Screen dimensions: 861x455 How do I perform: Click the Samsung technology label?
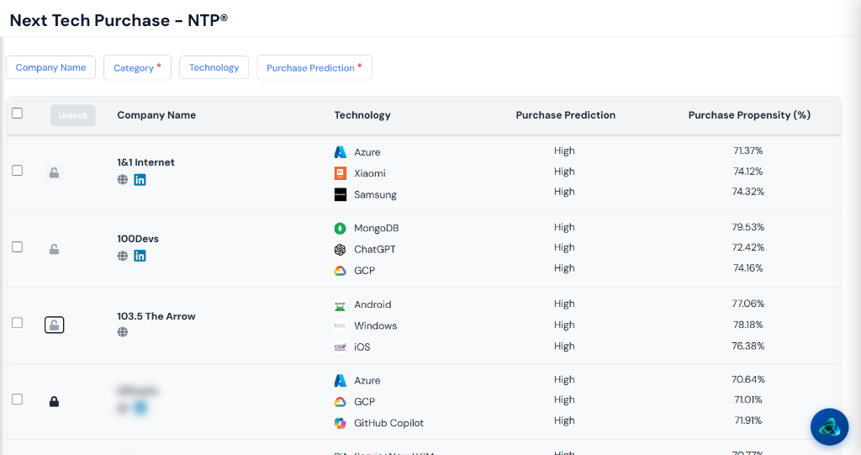[375, 194]
